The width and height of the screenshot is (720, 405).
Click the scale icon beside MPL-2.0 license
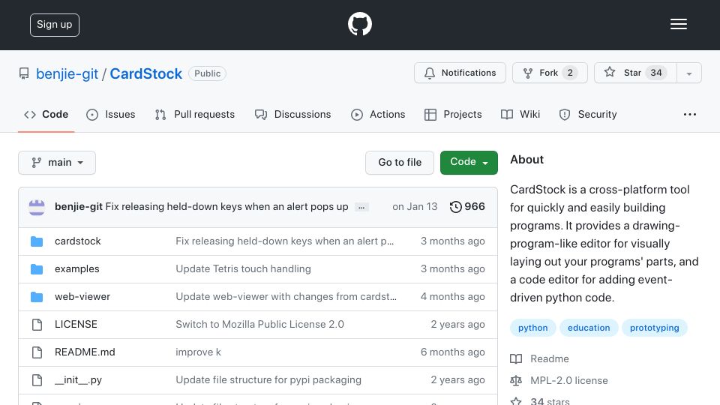tap(516, 381)
